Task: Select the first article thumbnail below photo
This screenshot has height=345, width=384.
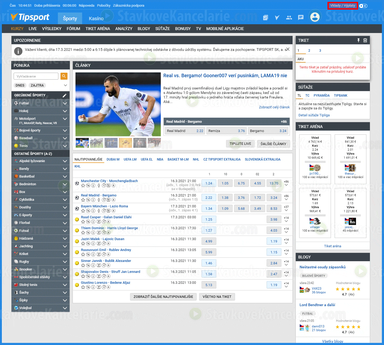Action: [82, 143]
